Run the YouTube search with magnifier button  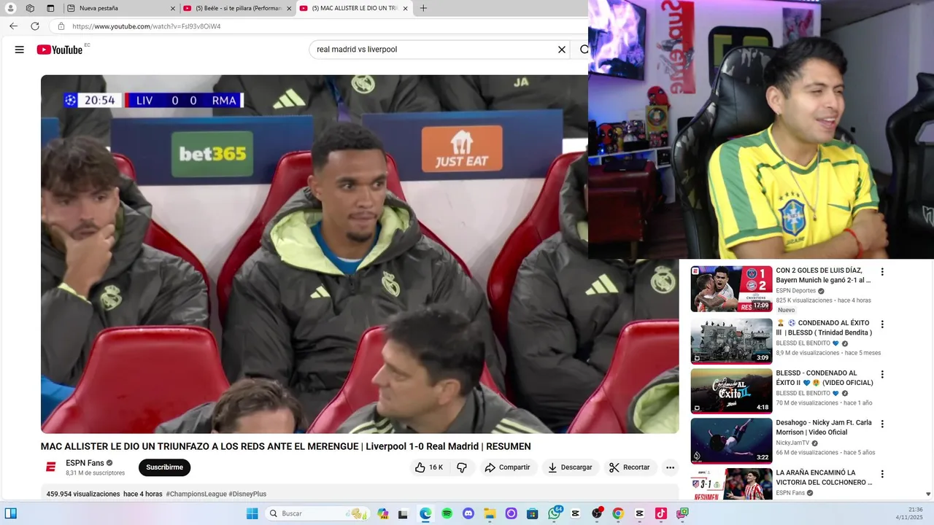pos(584,50)
